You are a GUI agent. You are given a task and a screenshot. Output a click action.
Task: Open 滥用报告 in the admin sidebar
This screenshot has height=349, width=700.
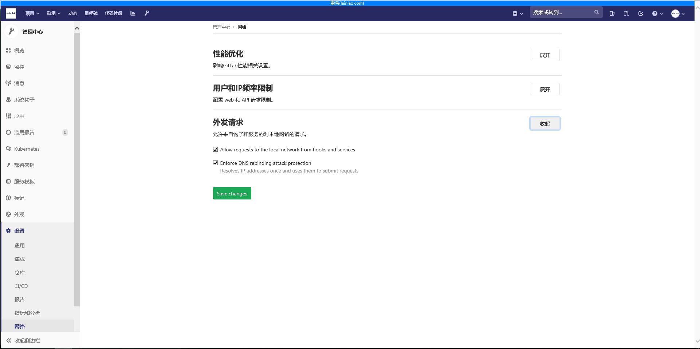coord(25,132)
